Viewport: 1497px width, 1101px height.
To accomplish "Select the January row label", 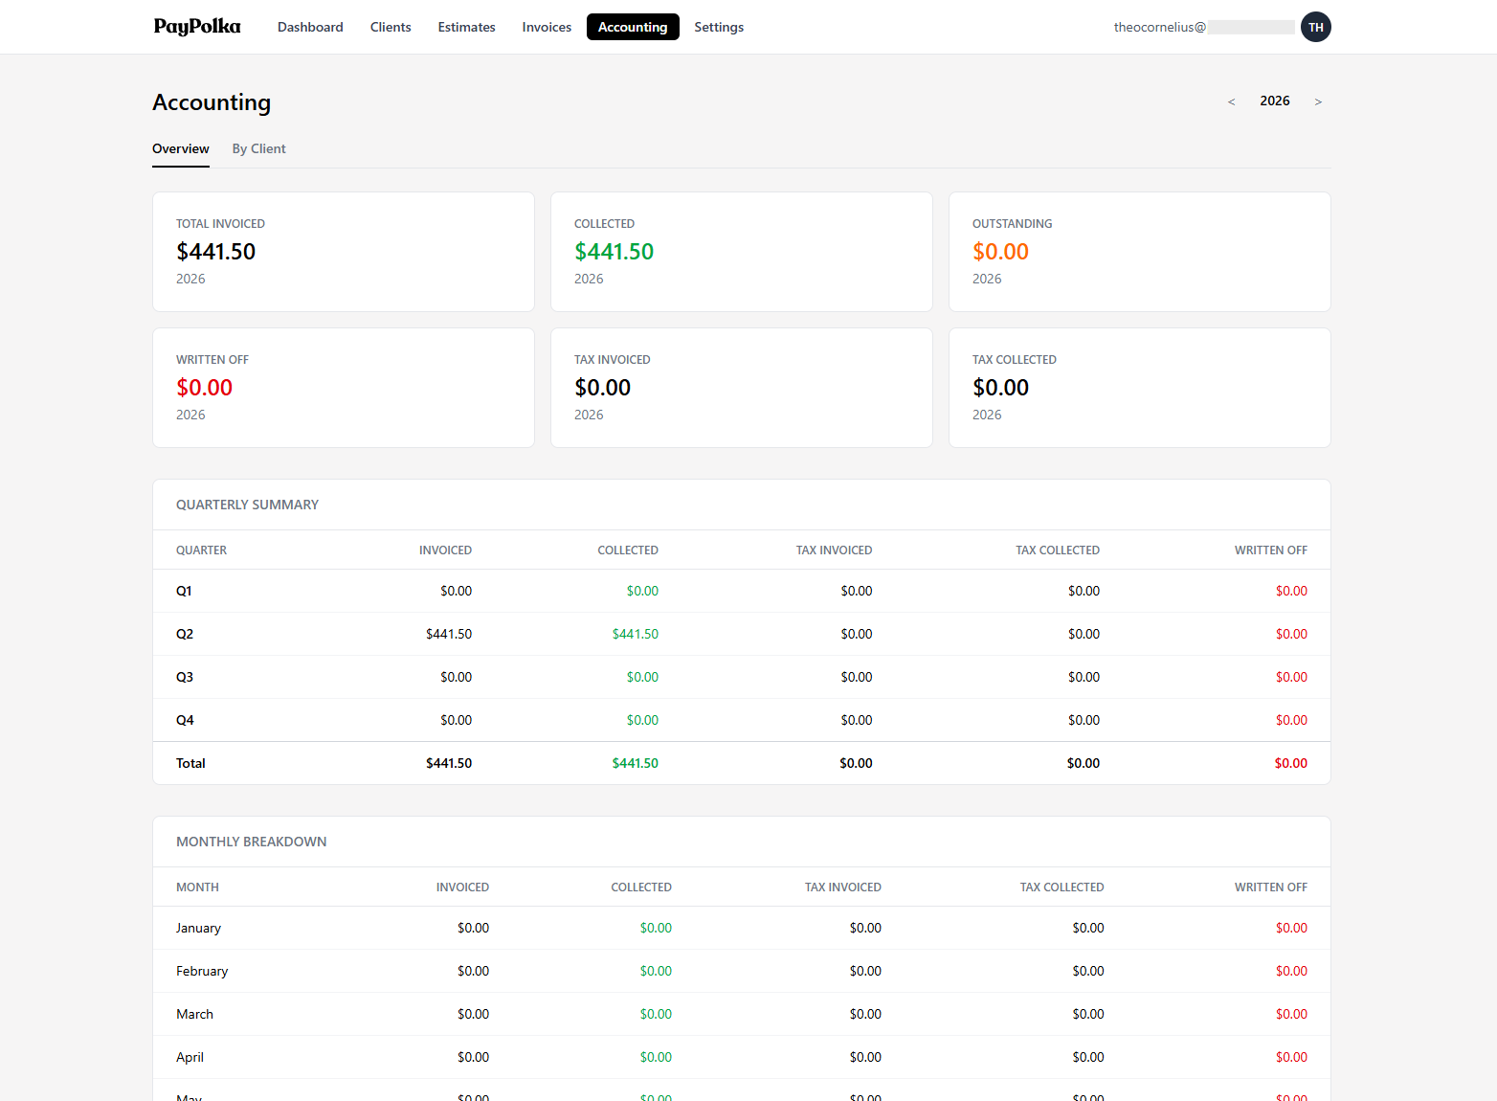I will point(198,928).
